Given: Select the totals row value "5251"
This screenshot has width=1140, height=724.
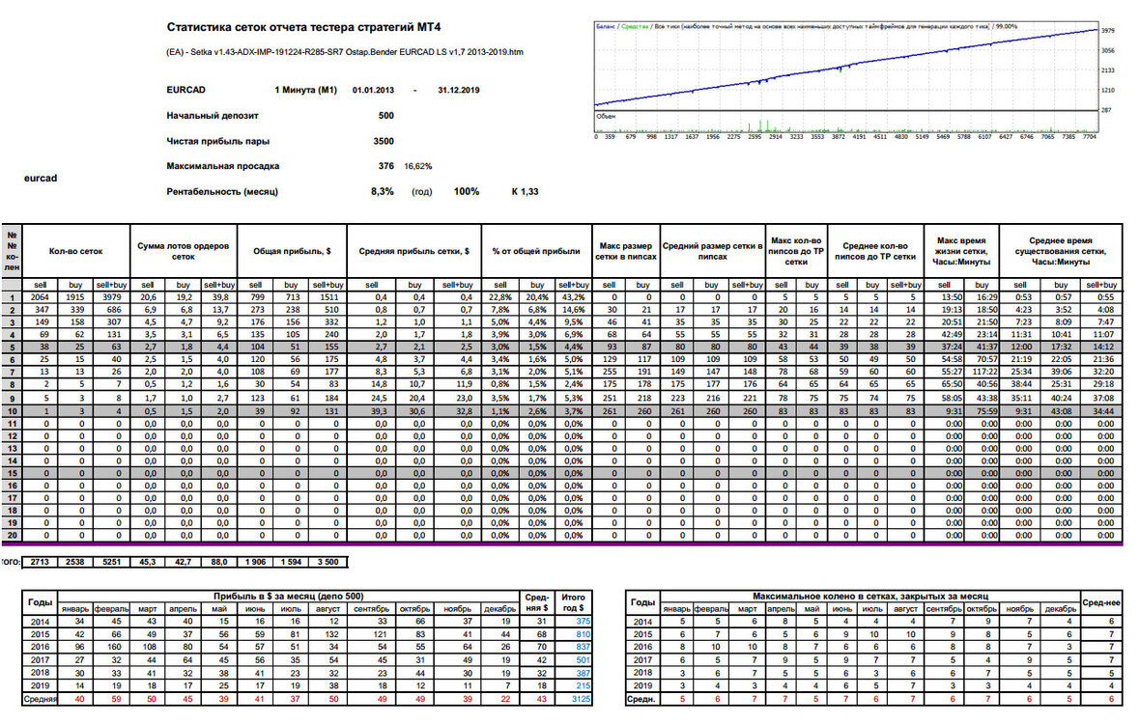Looking at the screenshot, I should point(111,562).
